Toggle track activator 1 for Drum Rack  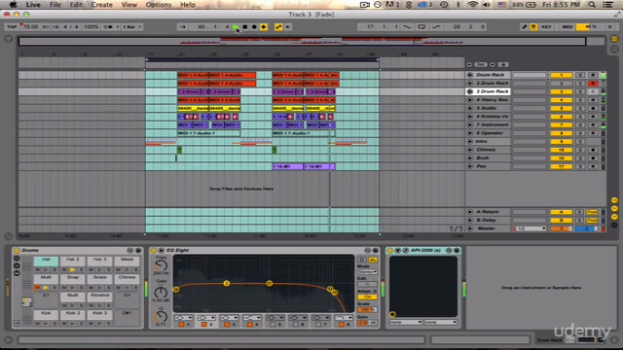561,75
